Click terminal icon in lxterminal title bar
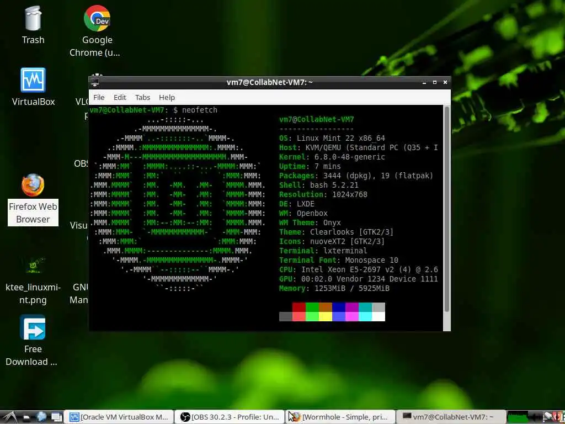 click(x=95, y=82)
